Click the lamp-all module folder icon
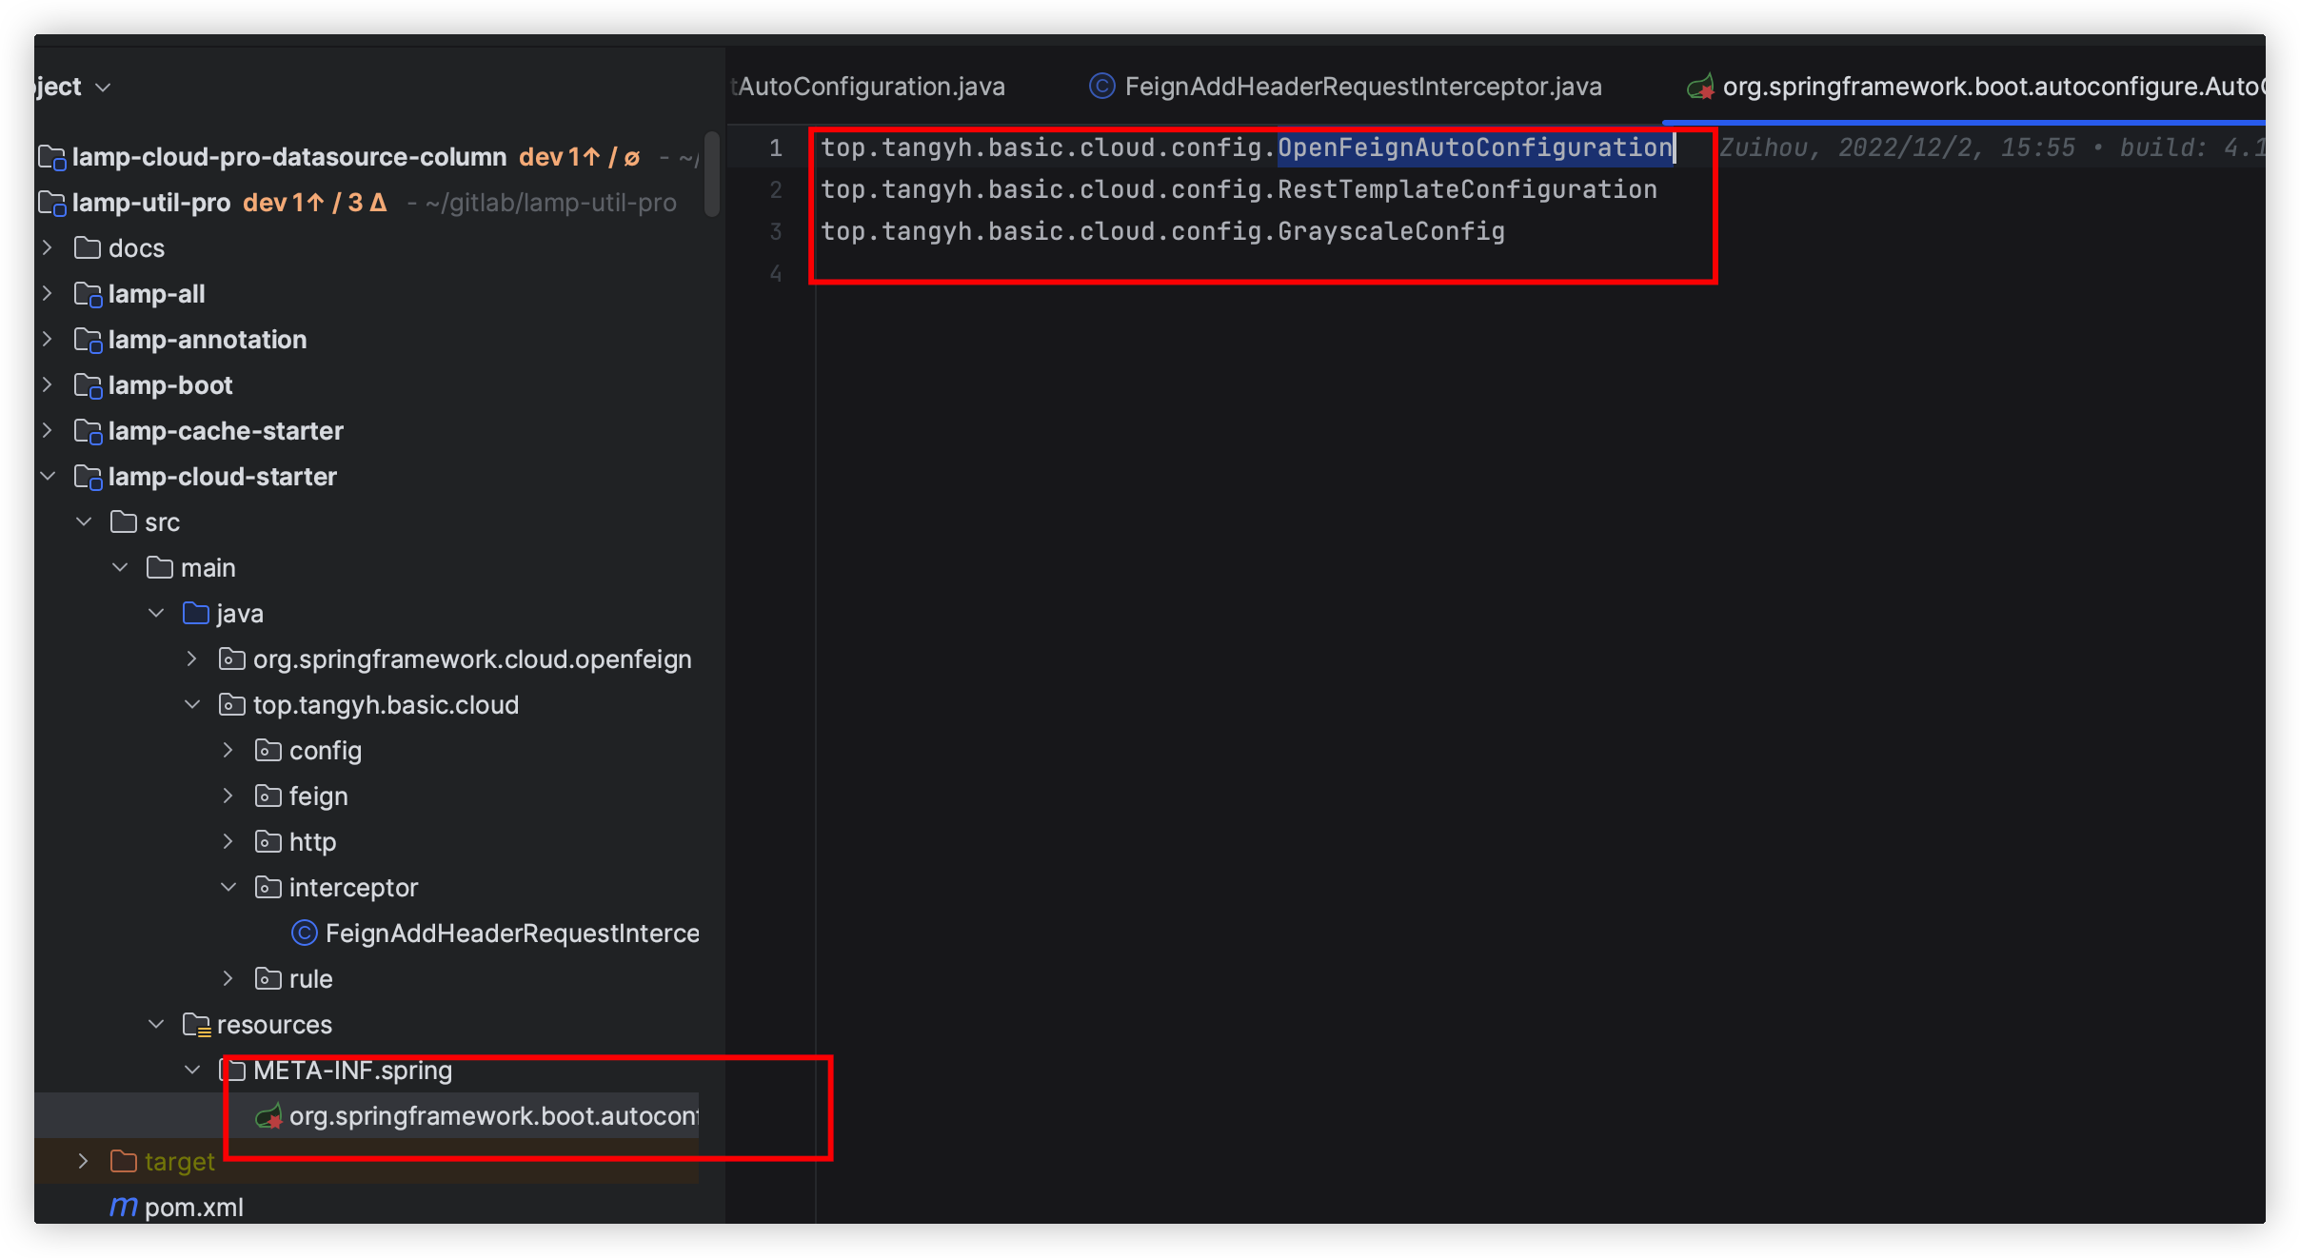 coord(88,294)
